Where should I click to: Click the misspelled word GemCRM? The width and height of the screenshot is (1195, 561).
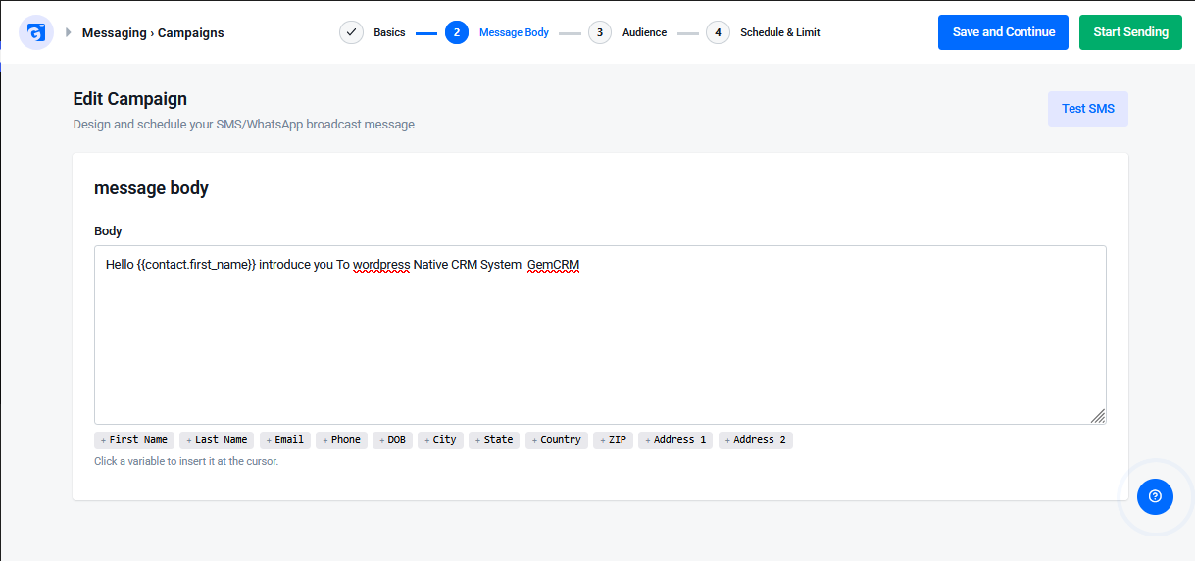click(554, 265)
